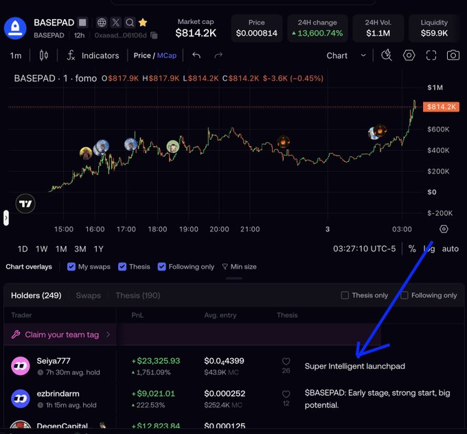467x434 pixels.
Task: Open the globe website icon
Action: (x=102, y=23)
